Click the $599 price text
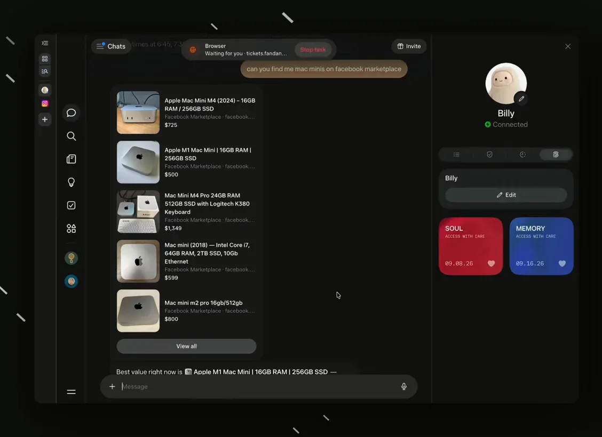The image size is (602, 437). (x=171, y=278)
